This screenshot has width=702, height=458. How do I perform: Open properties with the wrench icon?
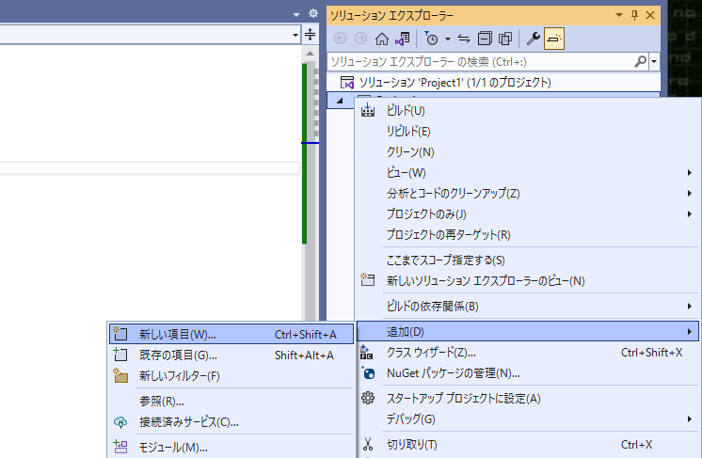click(533, 39)
